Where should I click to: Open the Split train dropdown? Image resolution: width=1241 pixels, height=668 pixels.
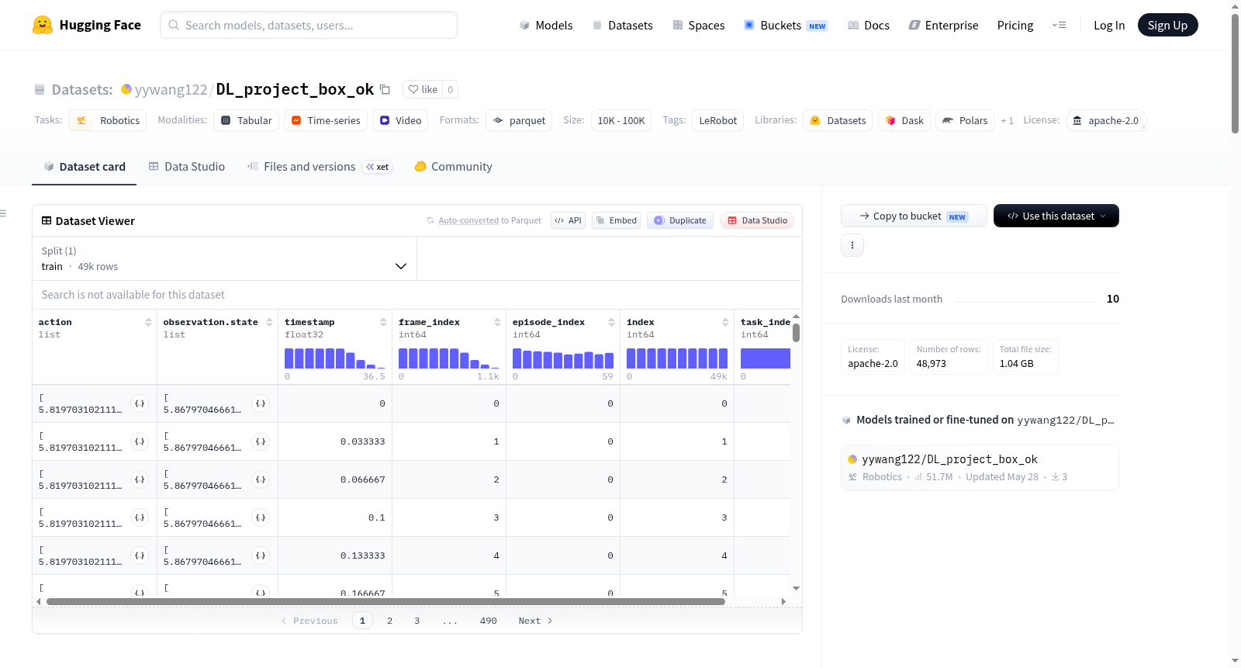pyautogui.click(x=224, y=258)
